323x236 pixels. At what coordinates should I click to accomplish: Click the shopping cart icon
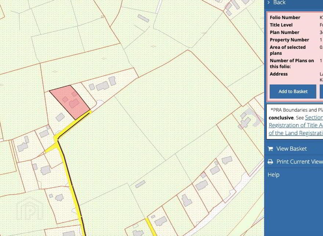click(x=270, y=149)
